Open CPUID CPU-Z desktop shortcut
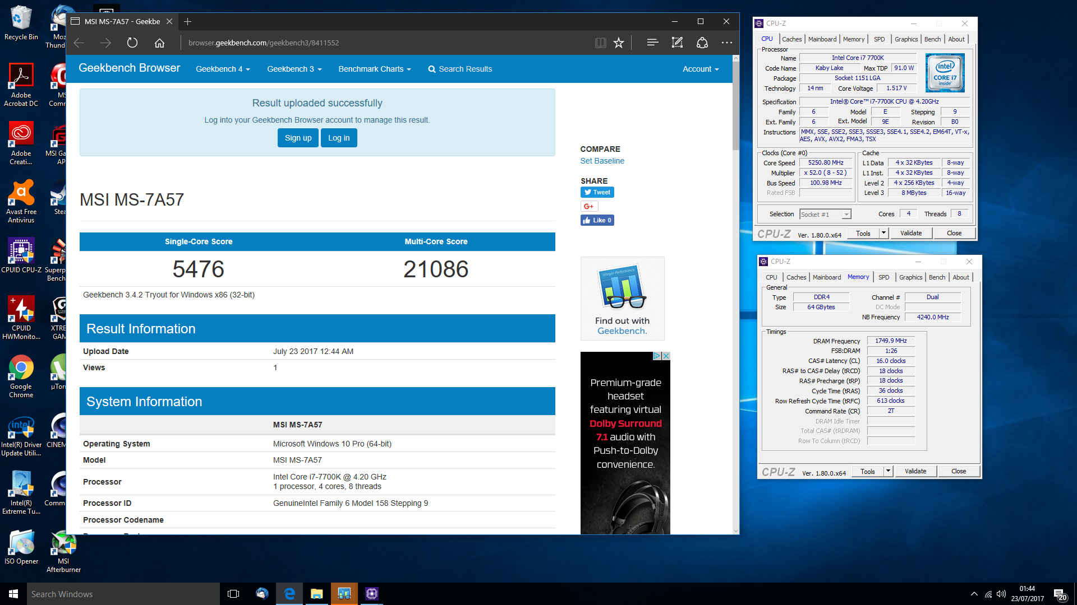This screenshot has width=1077, height=605. point(21,255)
